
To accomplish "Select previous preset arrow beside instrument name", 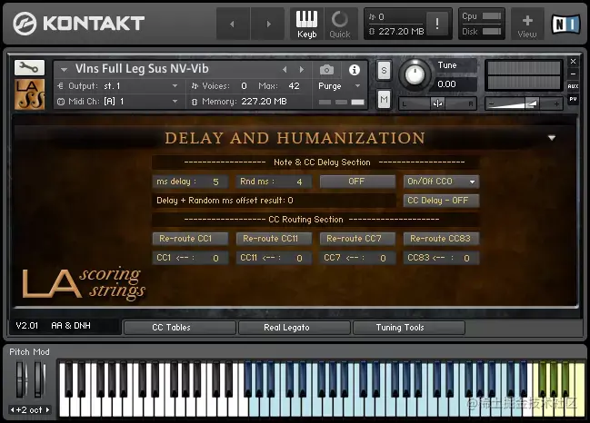I will (285, 70).
